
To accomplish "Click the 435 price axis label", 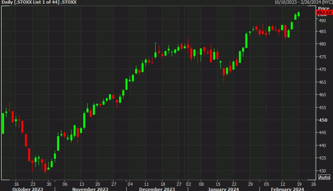I will pos(322,158).
